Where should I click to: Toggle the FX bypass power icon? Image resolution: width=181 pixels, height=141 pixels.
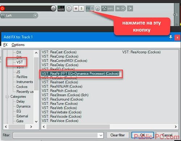[92, 8]
